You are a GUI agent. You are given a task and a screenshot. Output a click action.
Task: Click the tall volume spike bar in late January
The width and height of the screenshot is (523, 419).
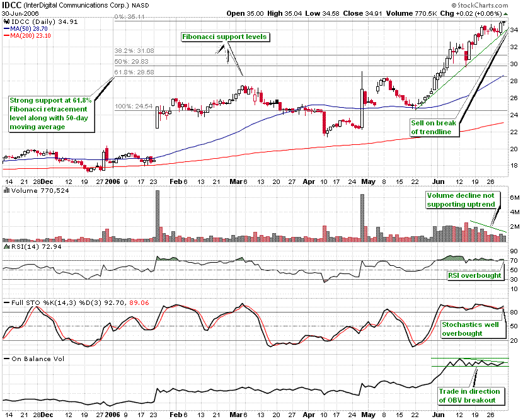click(x=158, y=216)
